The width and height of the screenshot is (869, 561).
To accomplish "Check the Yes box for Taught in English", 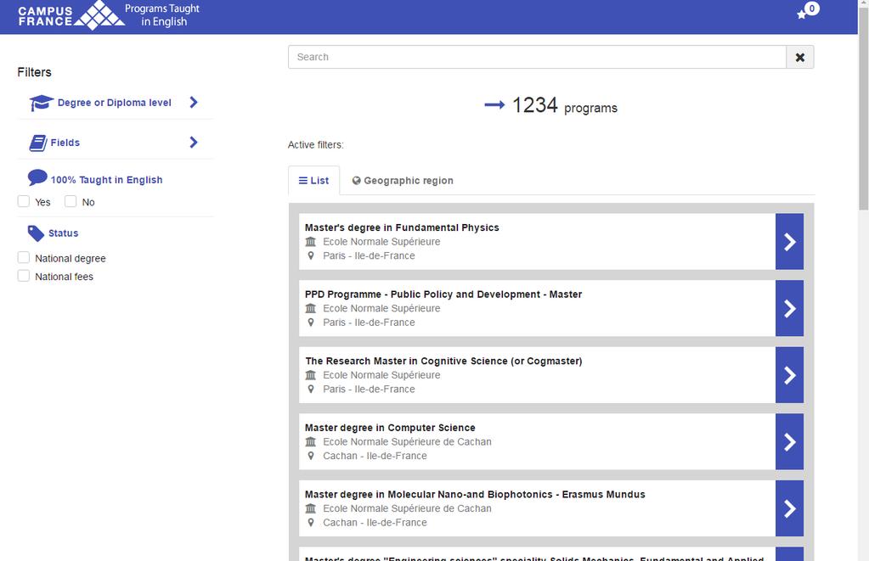I will click(23, 201).
